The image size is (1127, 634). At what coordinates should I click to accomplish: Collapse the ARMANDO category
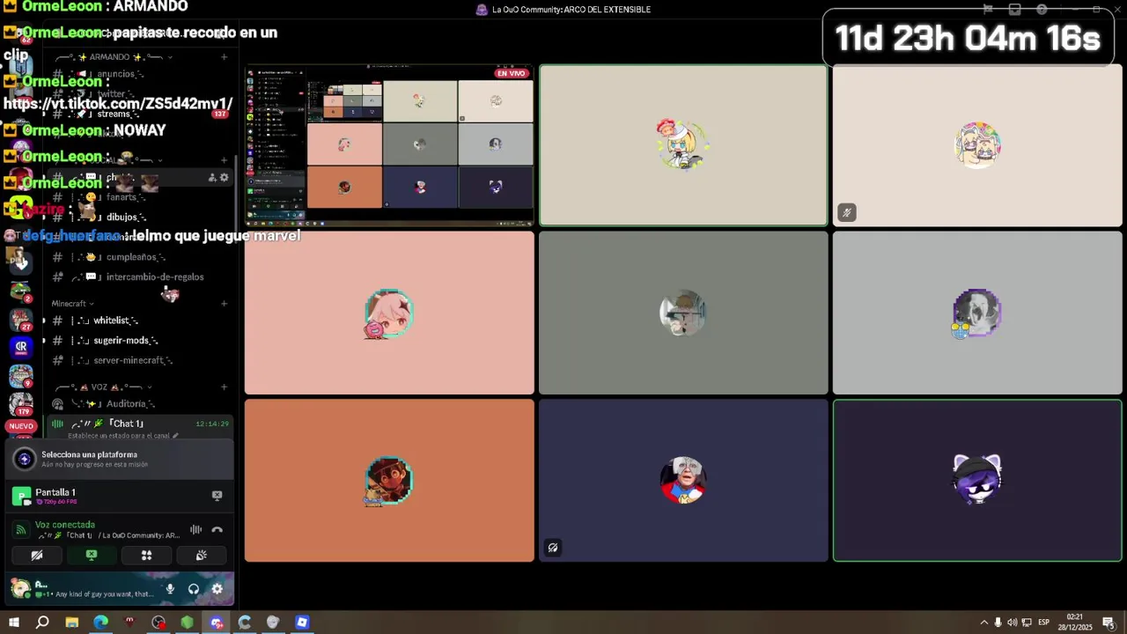coord(114,57)
